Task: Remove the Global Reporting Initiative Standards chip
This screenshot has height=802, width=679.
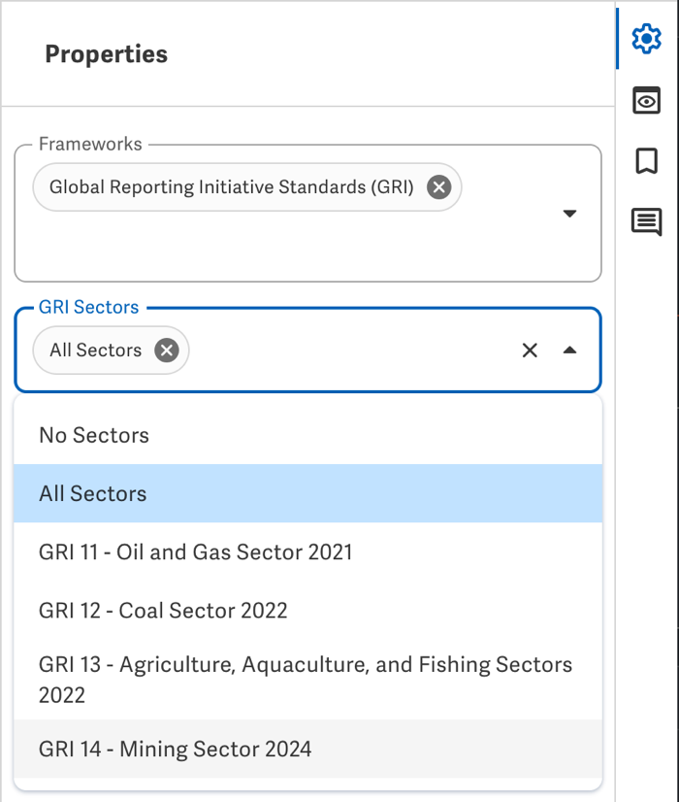Action: pos(438,187)
